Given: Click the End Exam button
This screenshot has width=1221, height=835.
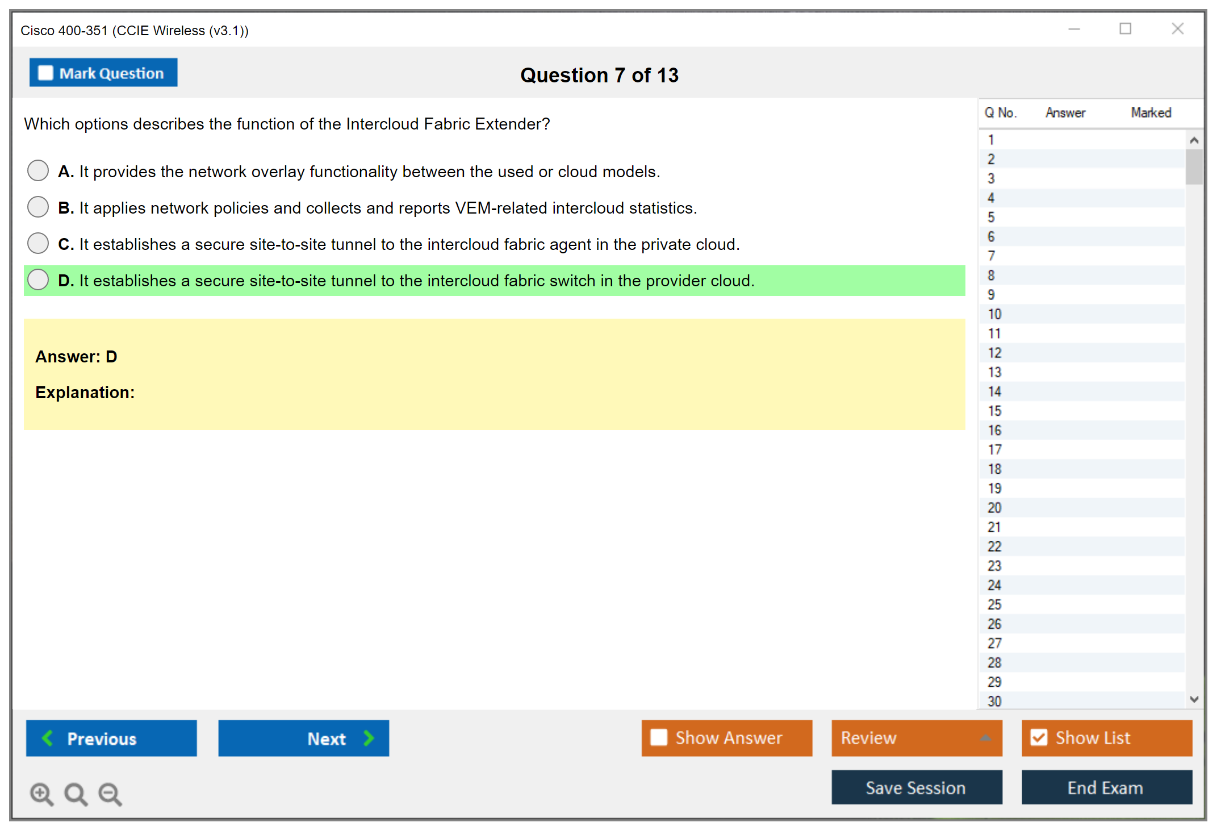Looking at the screenshot, I should (1106, 787).
